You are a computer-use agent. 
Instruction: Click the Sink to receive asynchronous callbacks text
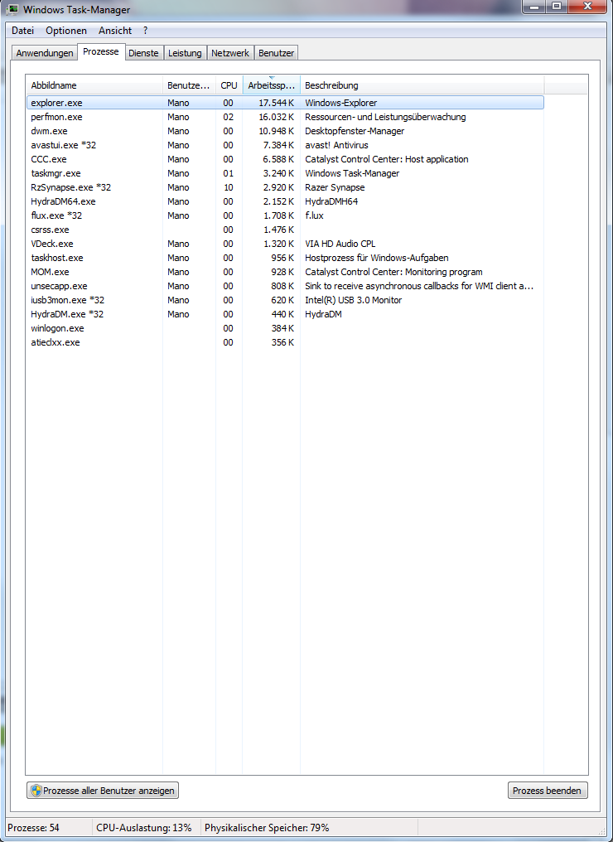coord(419,286)
